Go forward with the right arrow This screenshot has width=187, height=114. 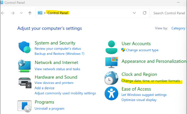pos(13,13)
